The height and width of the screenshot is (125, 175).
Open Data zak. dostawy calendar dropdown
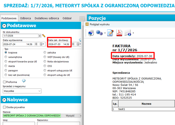(79, 44)
